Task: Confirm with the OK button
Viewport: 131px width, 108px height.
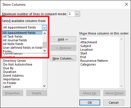Action: pyautogui.click(x=90, y=103)
